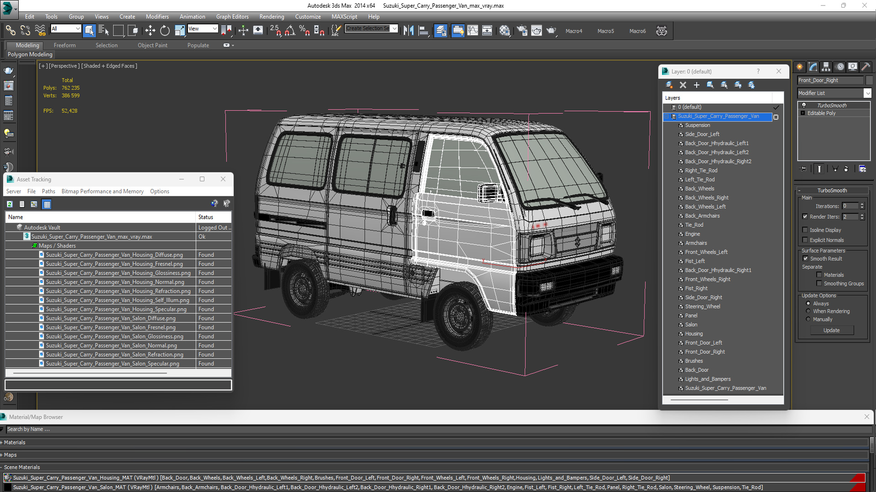
Task: Open the Motion command panel tab
Action: (840, 67)
